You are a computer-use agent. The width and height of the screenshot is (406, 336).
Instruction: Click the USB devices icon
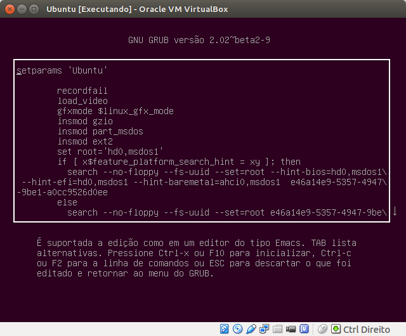pos(251,329)
